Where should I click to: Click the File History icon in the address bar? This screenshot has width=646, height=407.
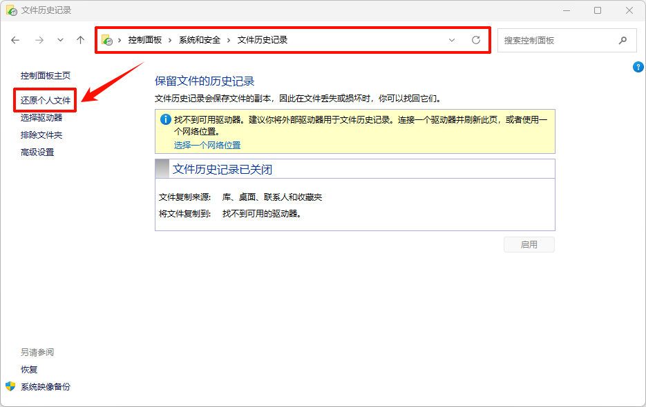point(108,40)
